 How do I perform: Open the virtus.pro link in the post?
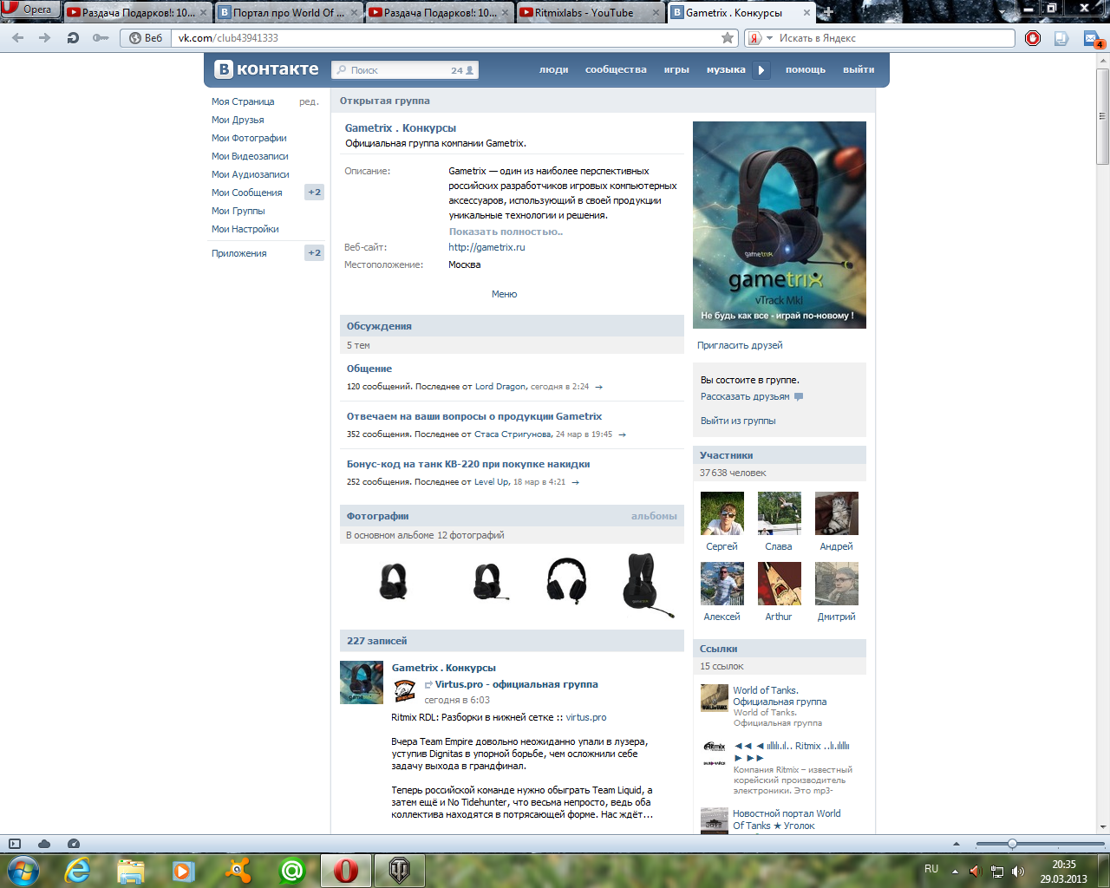click(586, 717)
